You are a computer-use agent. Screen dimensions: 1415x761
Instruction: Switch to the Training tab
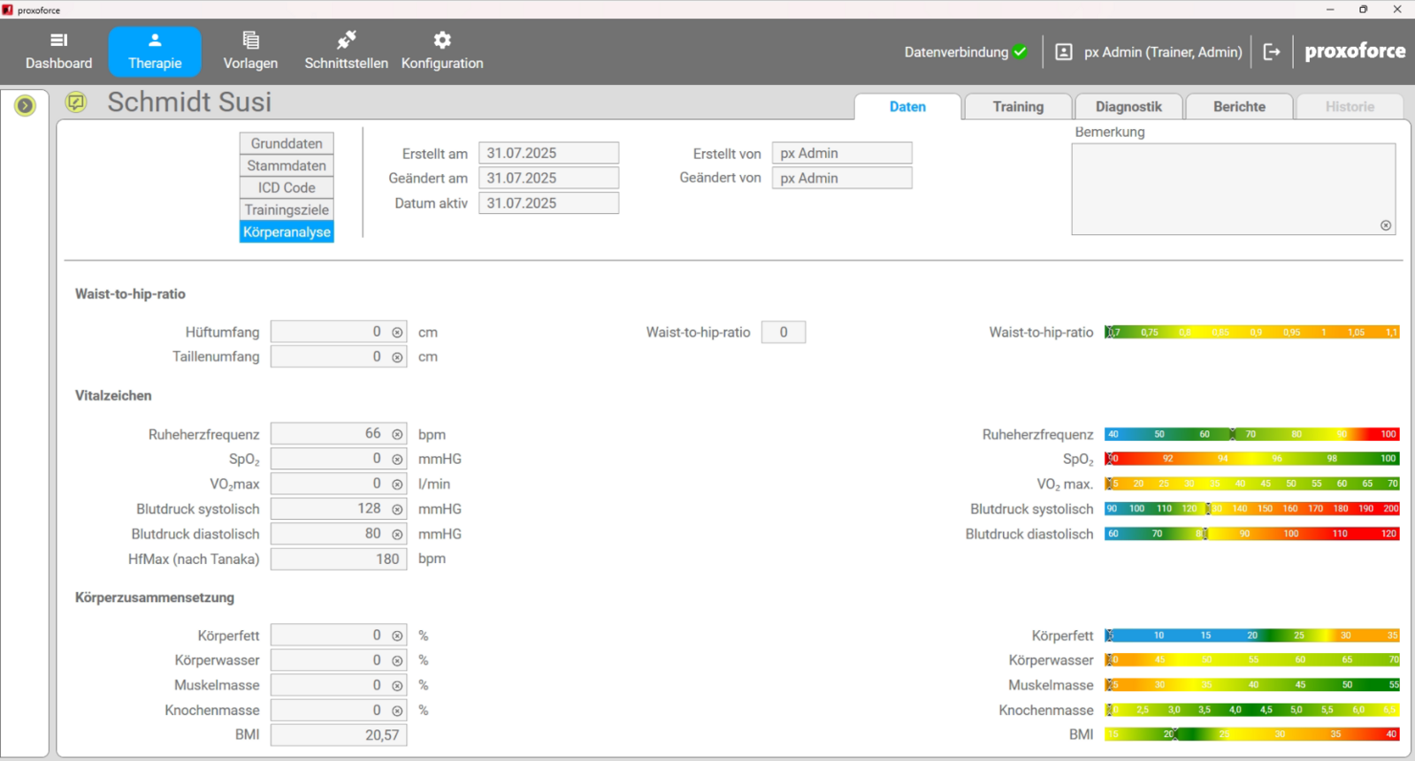[1018, 107]
